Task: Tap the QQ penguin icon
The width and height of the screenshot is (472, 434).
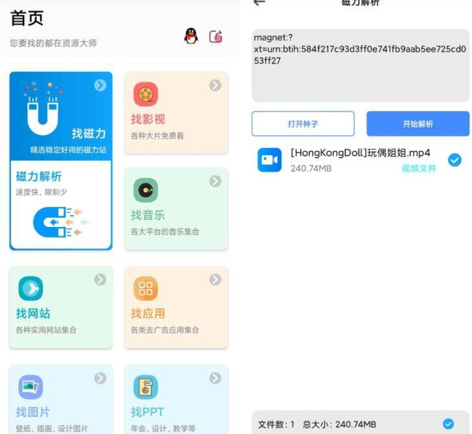Action: [x=191, y=36]
